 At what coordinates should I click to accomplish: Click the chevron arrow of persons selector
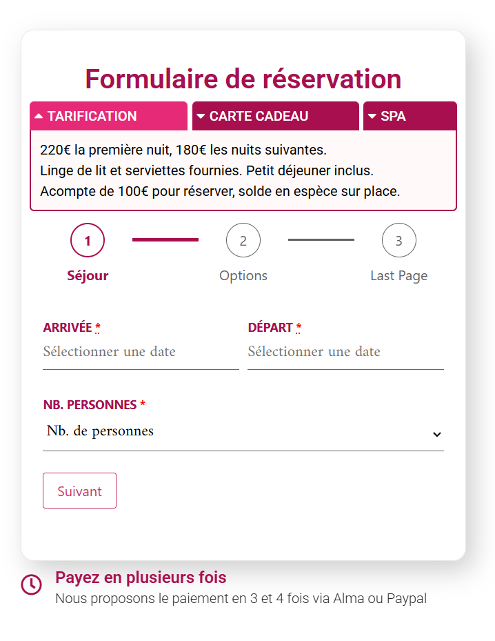point(436,434)
